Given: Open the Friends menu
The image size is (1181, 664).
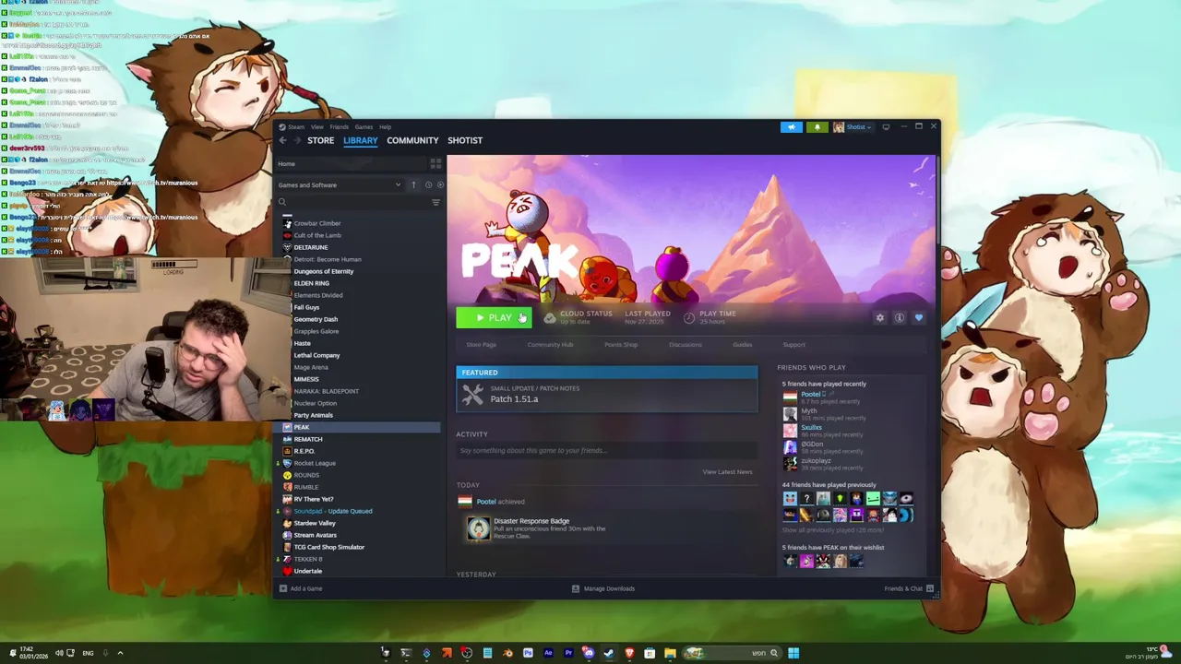Looking at the screenshot, I should pyautogui.click(x=339, y=126).
